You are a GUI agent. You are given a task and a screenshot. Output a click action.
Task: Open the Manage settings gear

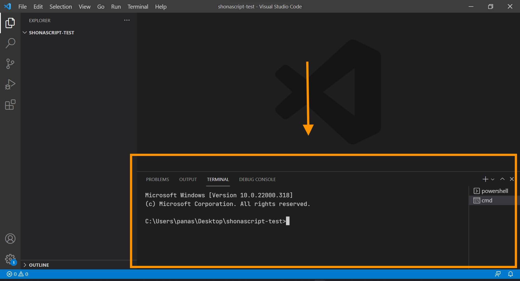click(x=10, y=259)
